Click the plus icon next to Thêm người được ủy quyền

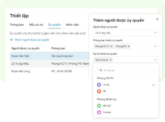tap(11, 40)
